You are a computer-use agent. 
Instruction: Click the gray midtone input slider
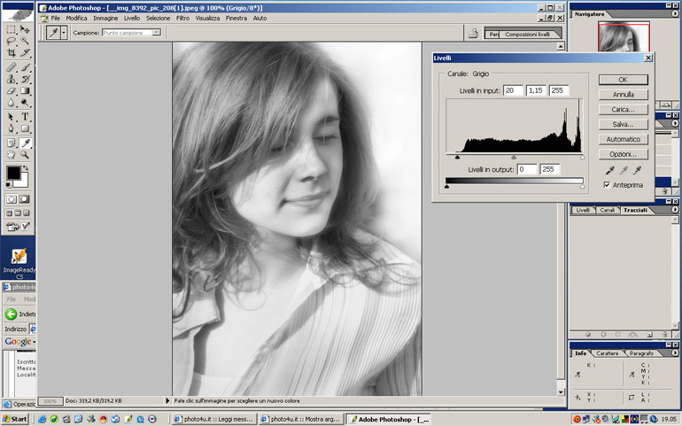tap(514, 157)
